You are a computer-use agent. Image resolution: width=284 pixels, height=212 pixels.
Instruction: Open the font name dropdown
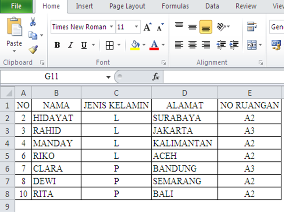(112, 27)
